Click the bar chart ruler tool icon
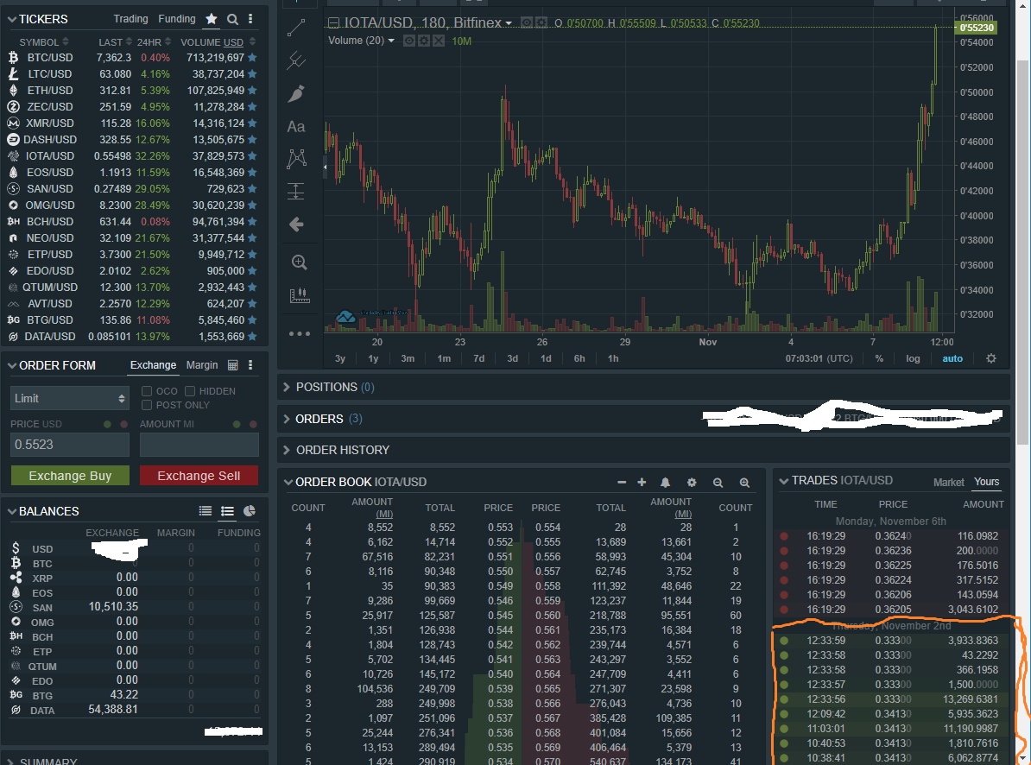 299,295
